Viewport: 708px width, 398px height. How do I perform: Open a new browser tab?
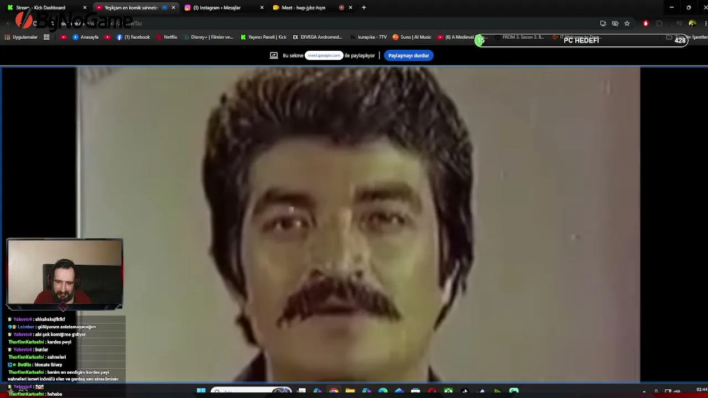tap(363, 8)
